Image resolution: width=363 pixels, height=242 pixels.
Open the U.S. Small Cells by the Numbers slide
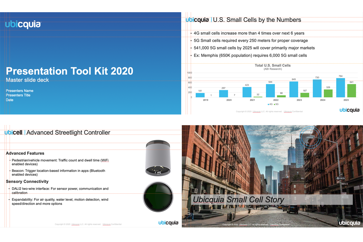tap(272, 63)
